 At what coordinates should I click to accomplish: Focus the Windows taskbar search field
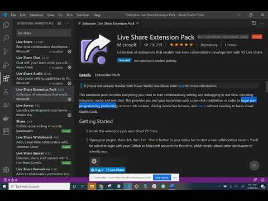pyautogui.click(x=39, y=186)
